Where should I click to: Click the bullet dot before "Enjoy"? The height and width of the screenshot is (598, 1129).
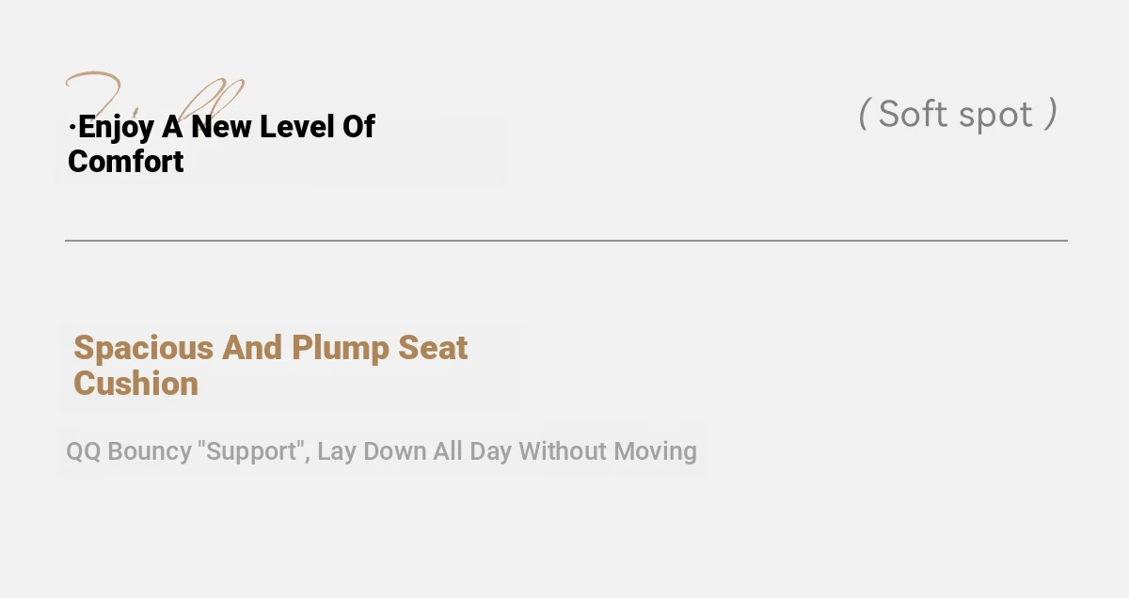pyautogui.click(x=72, y=127)
